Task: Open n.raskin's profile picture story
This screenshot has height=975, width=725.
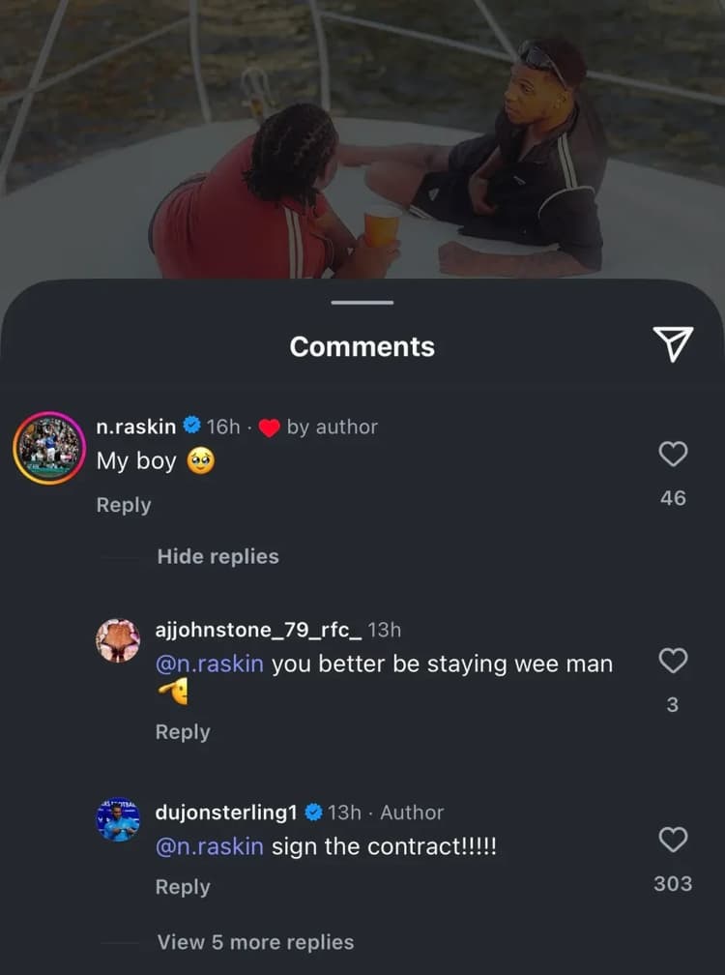Action: point(48,448)
